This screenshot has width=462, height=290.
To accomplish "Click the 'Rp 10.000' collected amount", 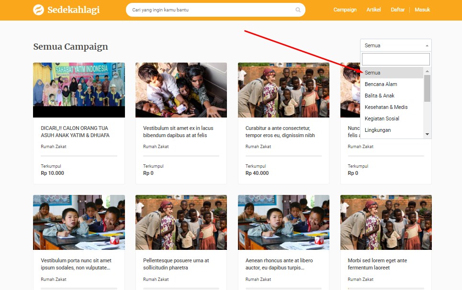I will coord(53,173).
